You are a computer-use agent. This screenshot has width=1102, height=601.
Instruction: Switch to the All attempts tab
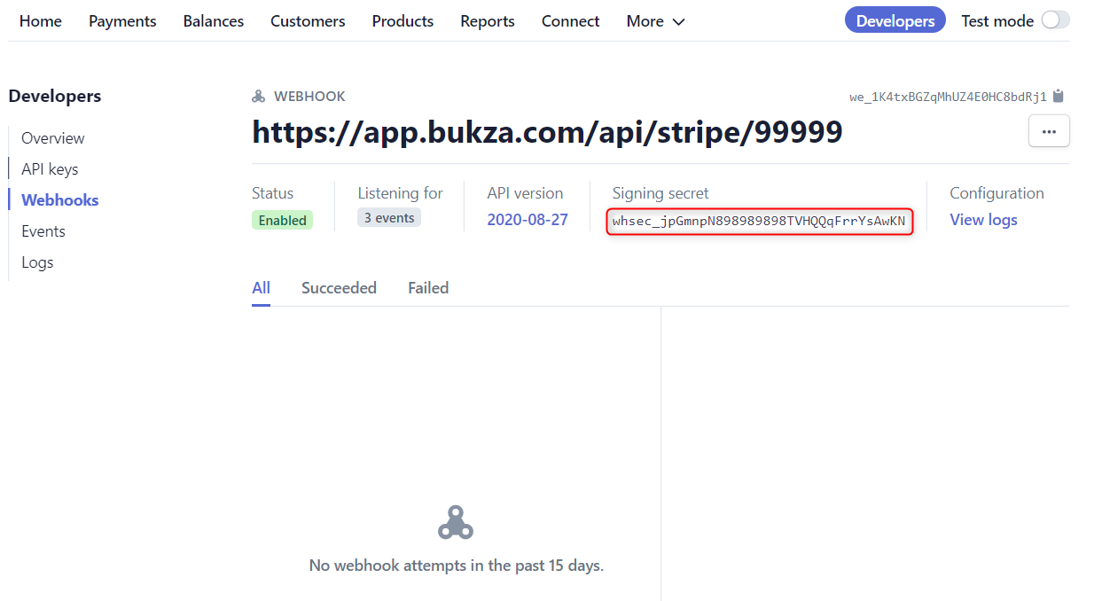pos(261,288)
